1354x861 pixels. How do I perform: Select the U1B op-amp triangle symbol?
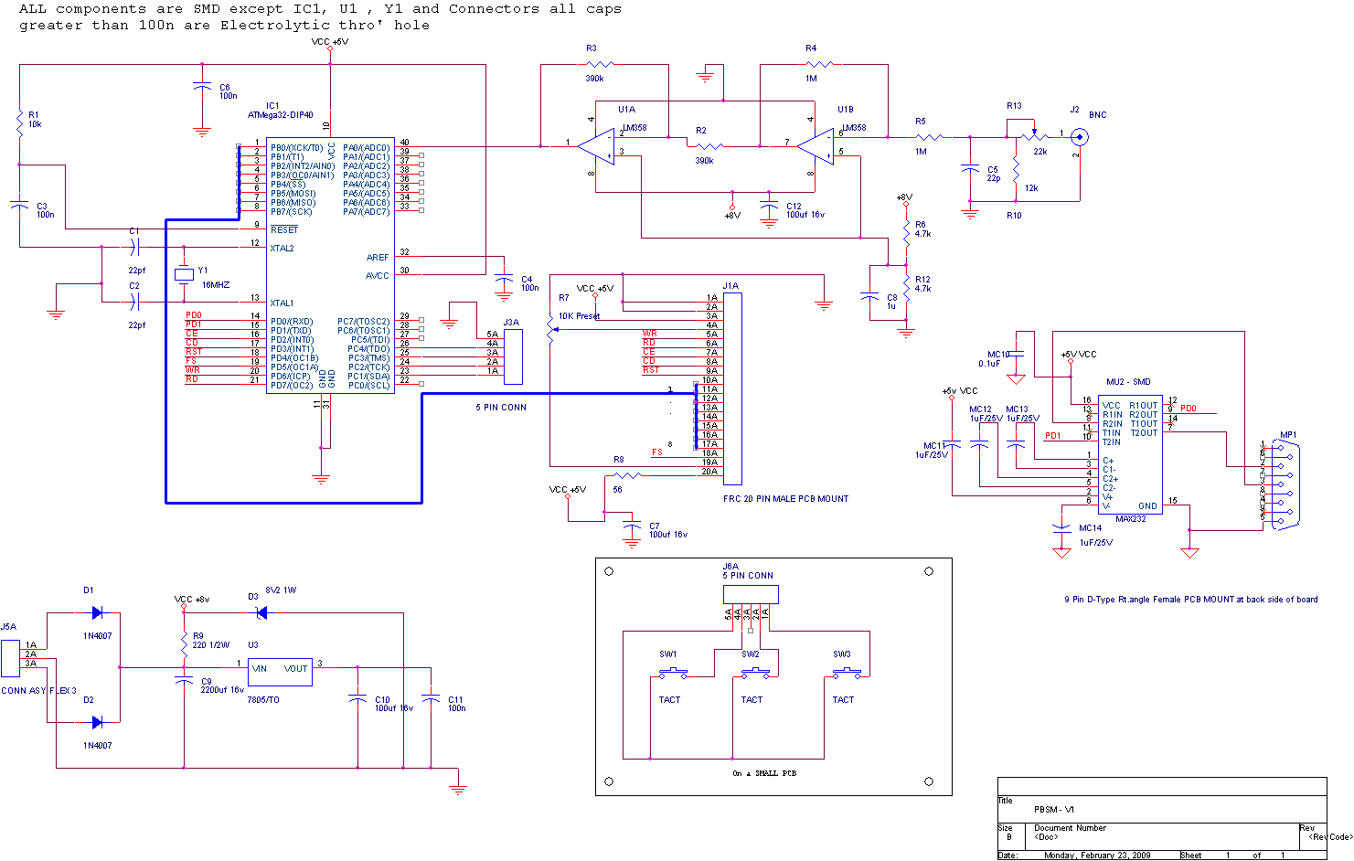tap(815, 144)
